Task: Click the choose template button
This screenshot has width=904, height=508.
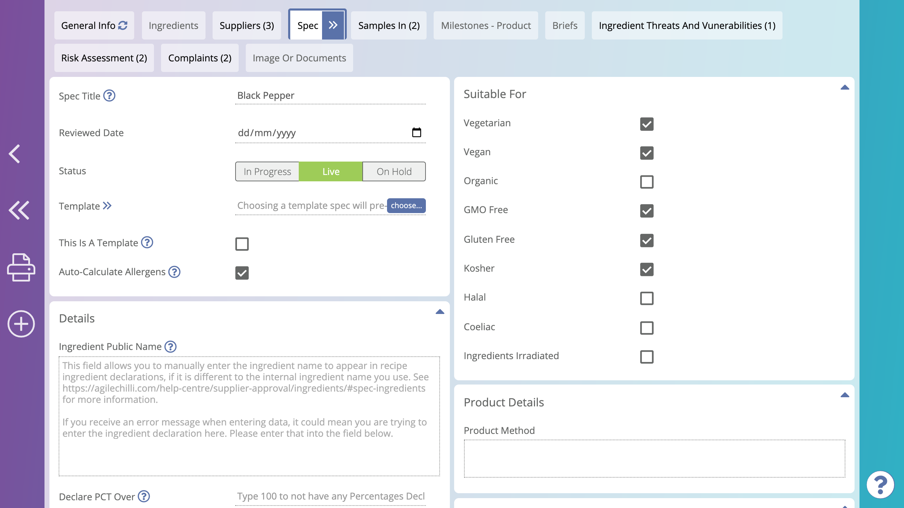Action: click(406, 205)
